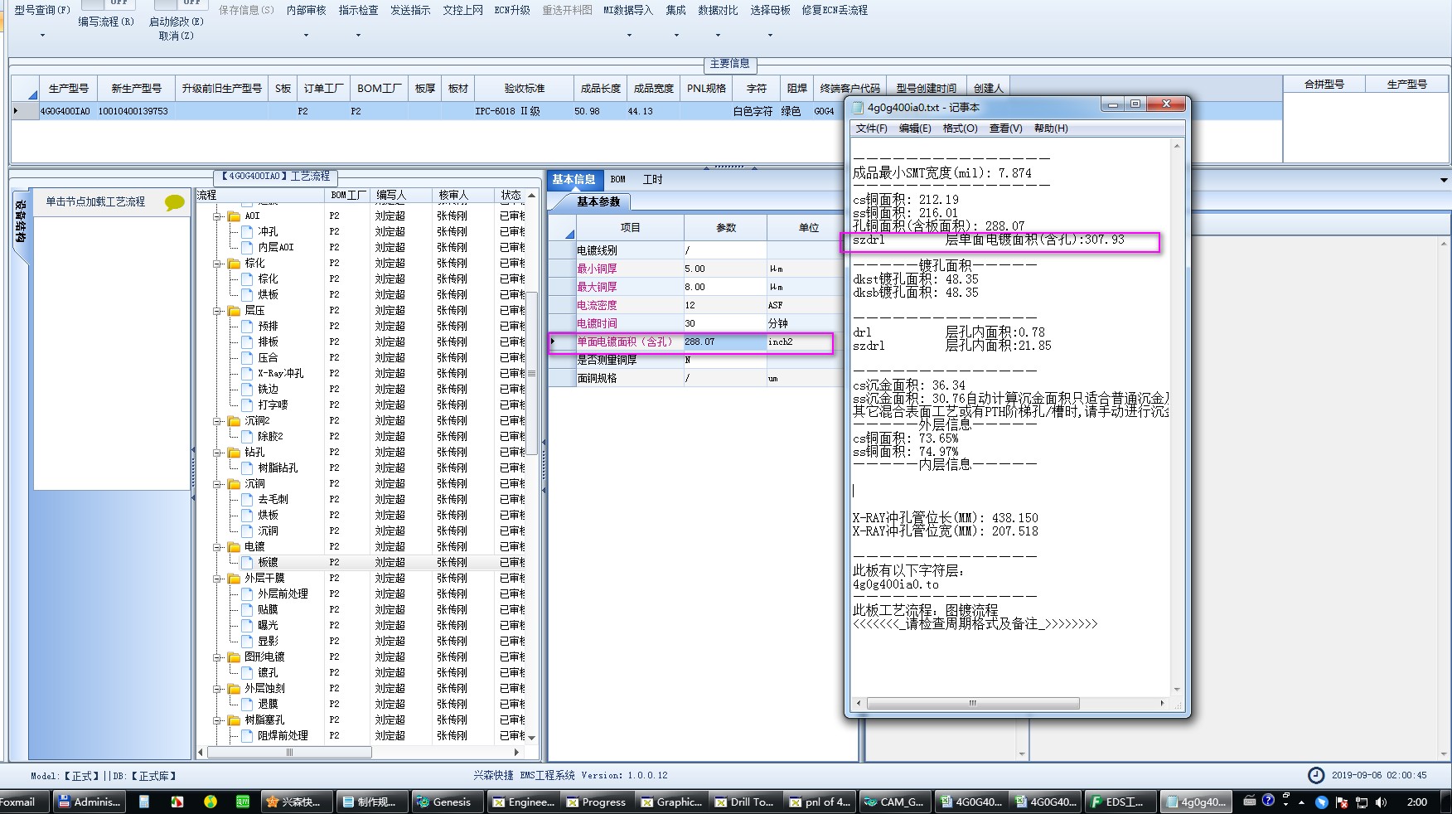
Task: Click the clock icon beside the status bar date
Action: coord(1316,775)
